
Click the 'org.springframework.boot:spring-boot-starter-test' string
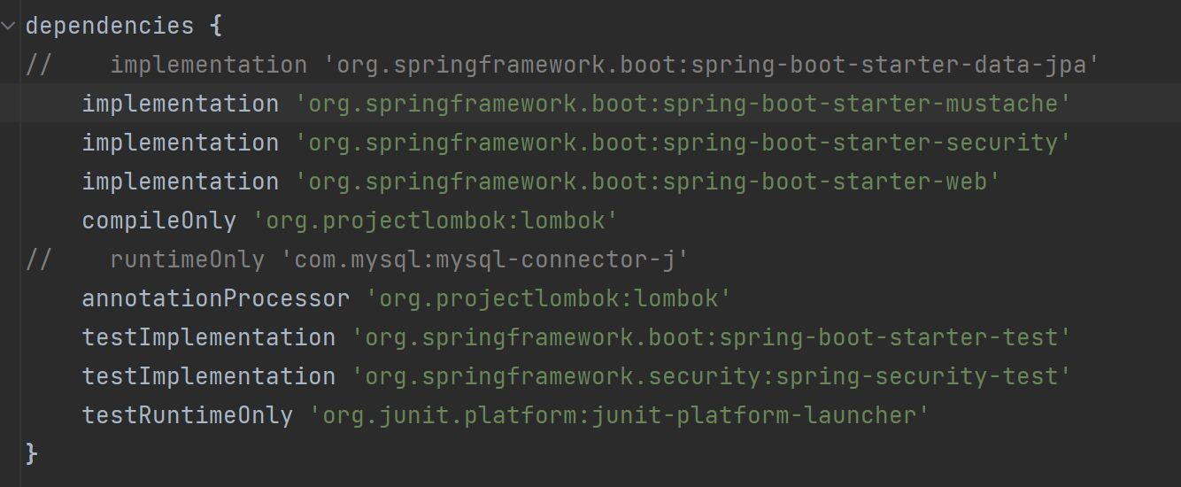tap(712, 337)
